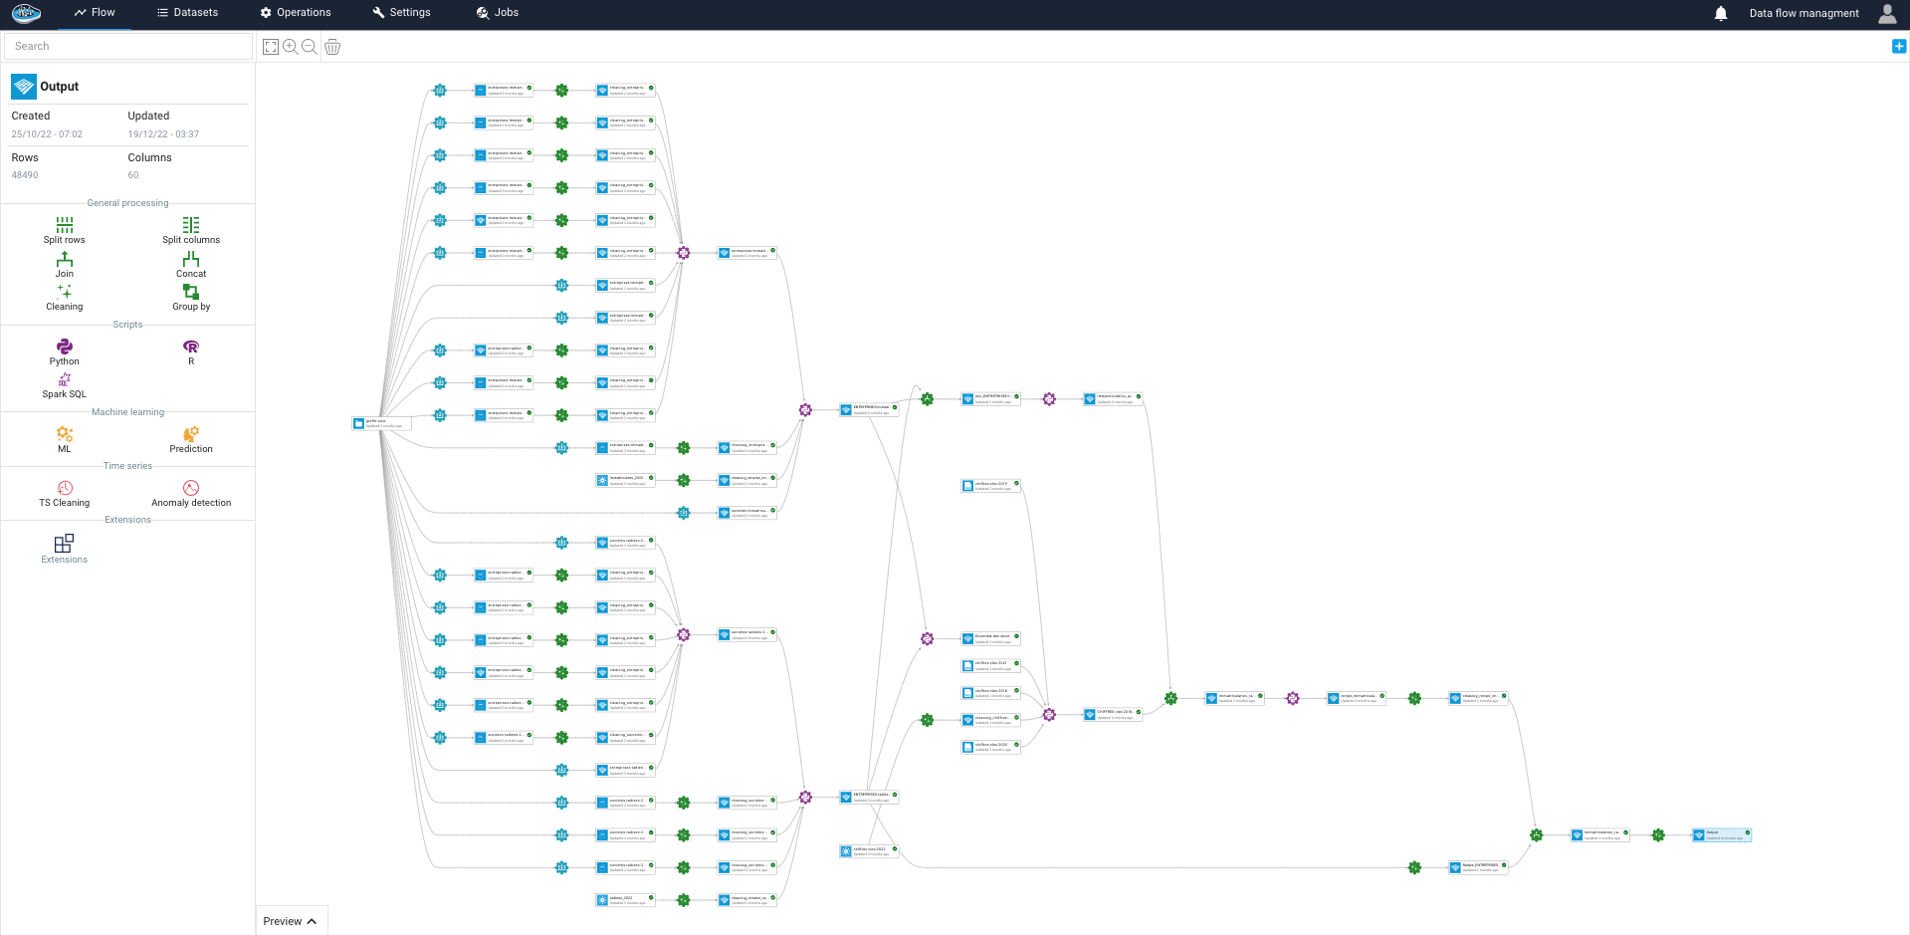Image resolution: width=1910 pixels, height=935 pixels.
Task: Zoom in on the flow canvas
Action: coord(290,47)
